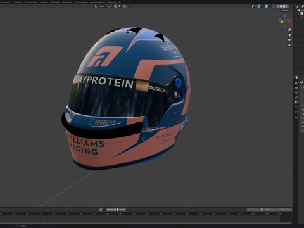The width and height of the screenshot is (304, 228).
Task: Click the green Y axis on the navigation gizmo
Action: 282,22
